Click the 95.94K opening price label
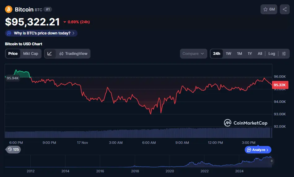Screen dimensions: 294x177 (13, 78)
